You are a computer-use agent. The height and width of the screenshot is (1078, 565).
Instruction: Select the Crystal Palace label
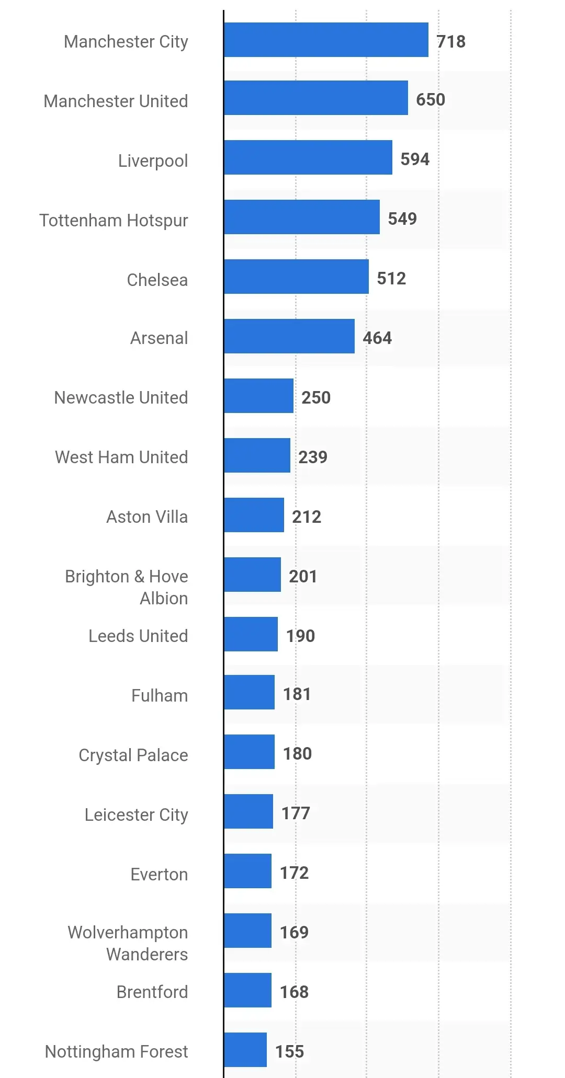(133, 755)
